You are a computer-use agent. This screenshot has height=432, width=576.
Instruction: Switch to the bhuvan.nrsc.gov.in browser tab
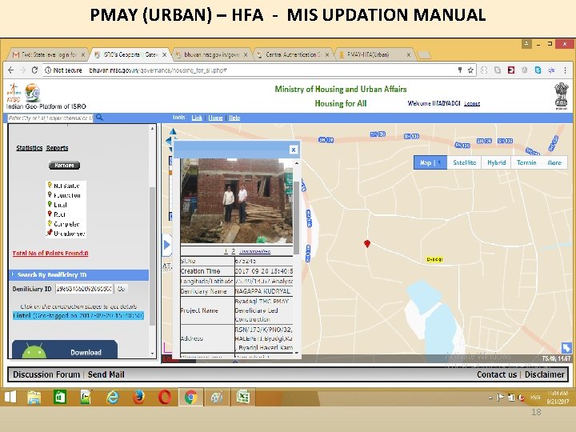click(x=211, y=54)
